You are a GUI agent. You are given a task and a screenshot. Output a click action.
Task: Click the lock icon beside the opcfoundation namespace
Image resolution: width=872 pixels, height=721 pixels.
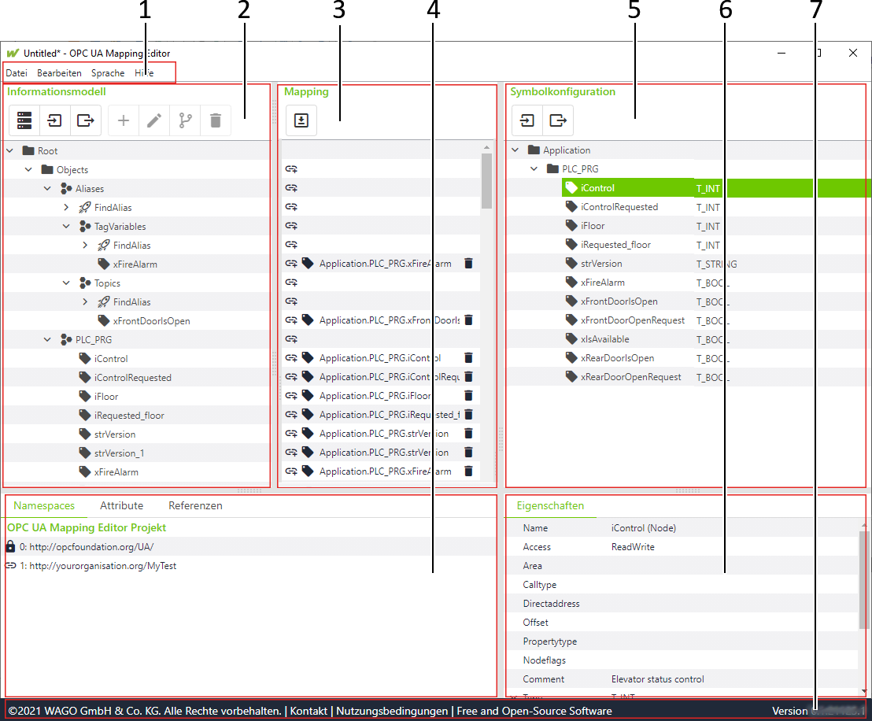10,546
